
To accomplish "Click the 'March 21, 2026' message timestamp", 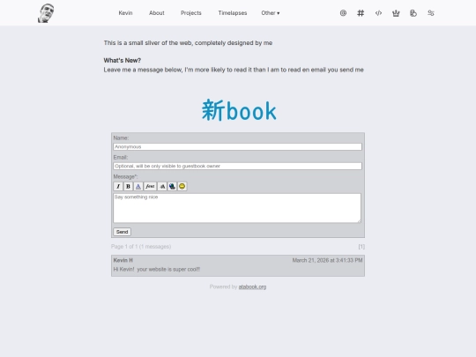I will coord(327,260).
